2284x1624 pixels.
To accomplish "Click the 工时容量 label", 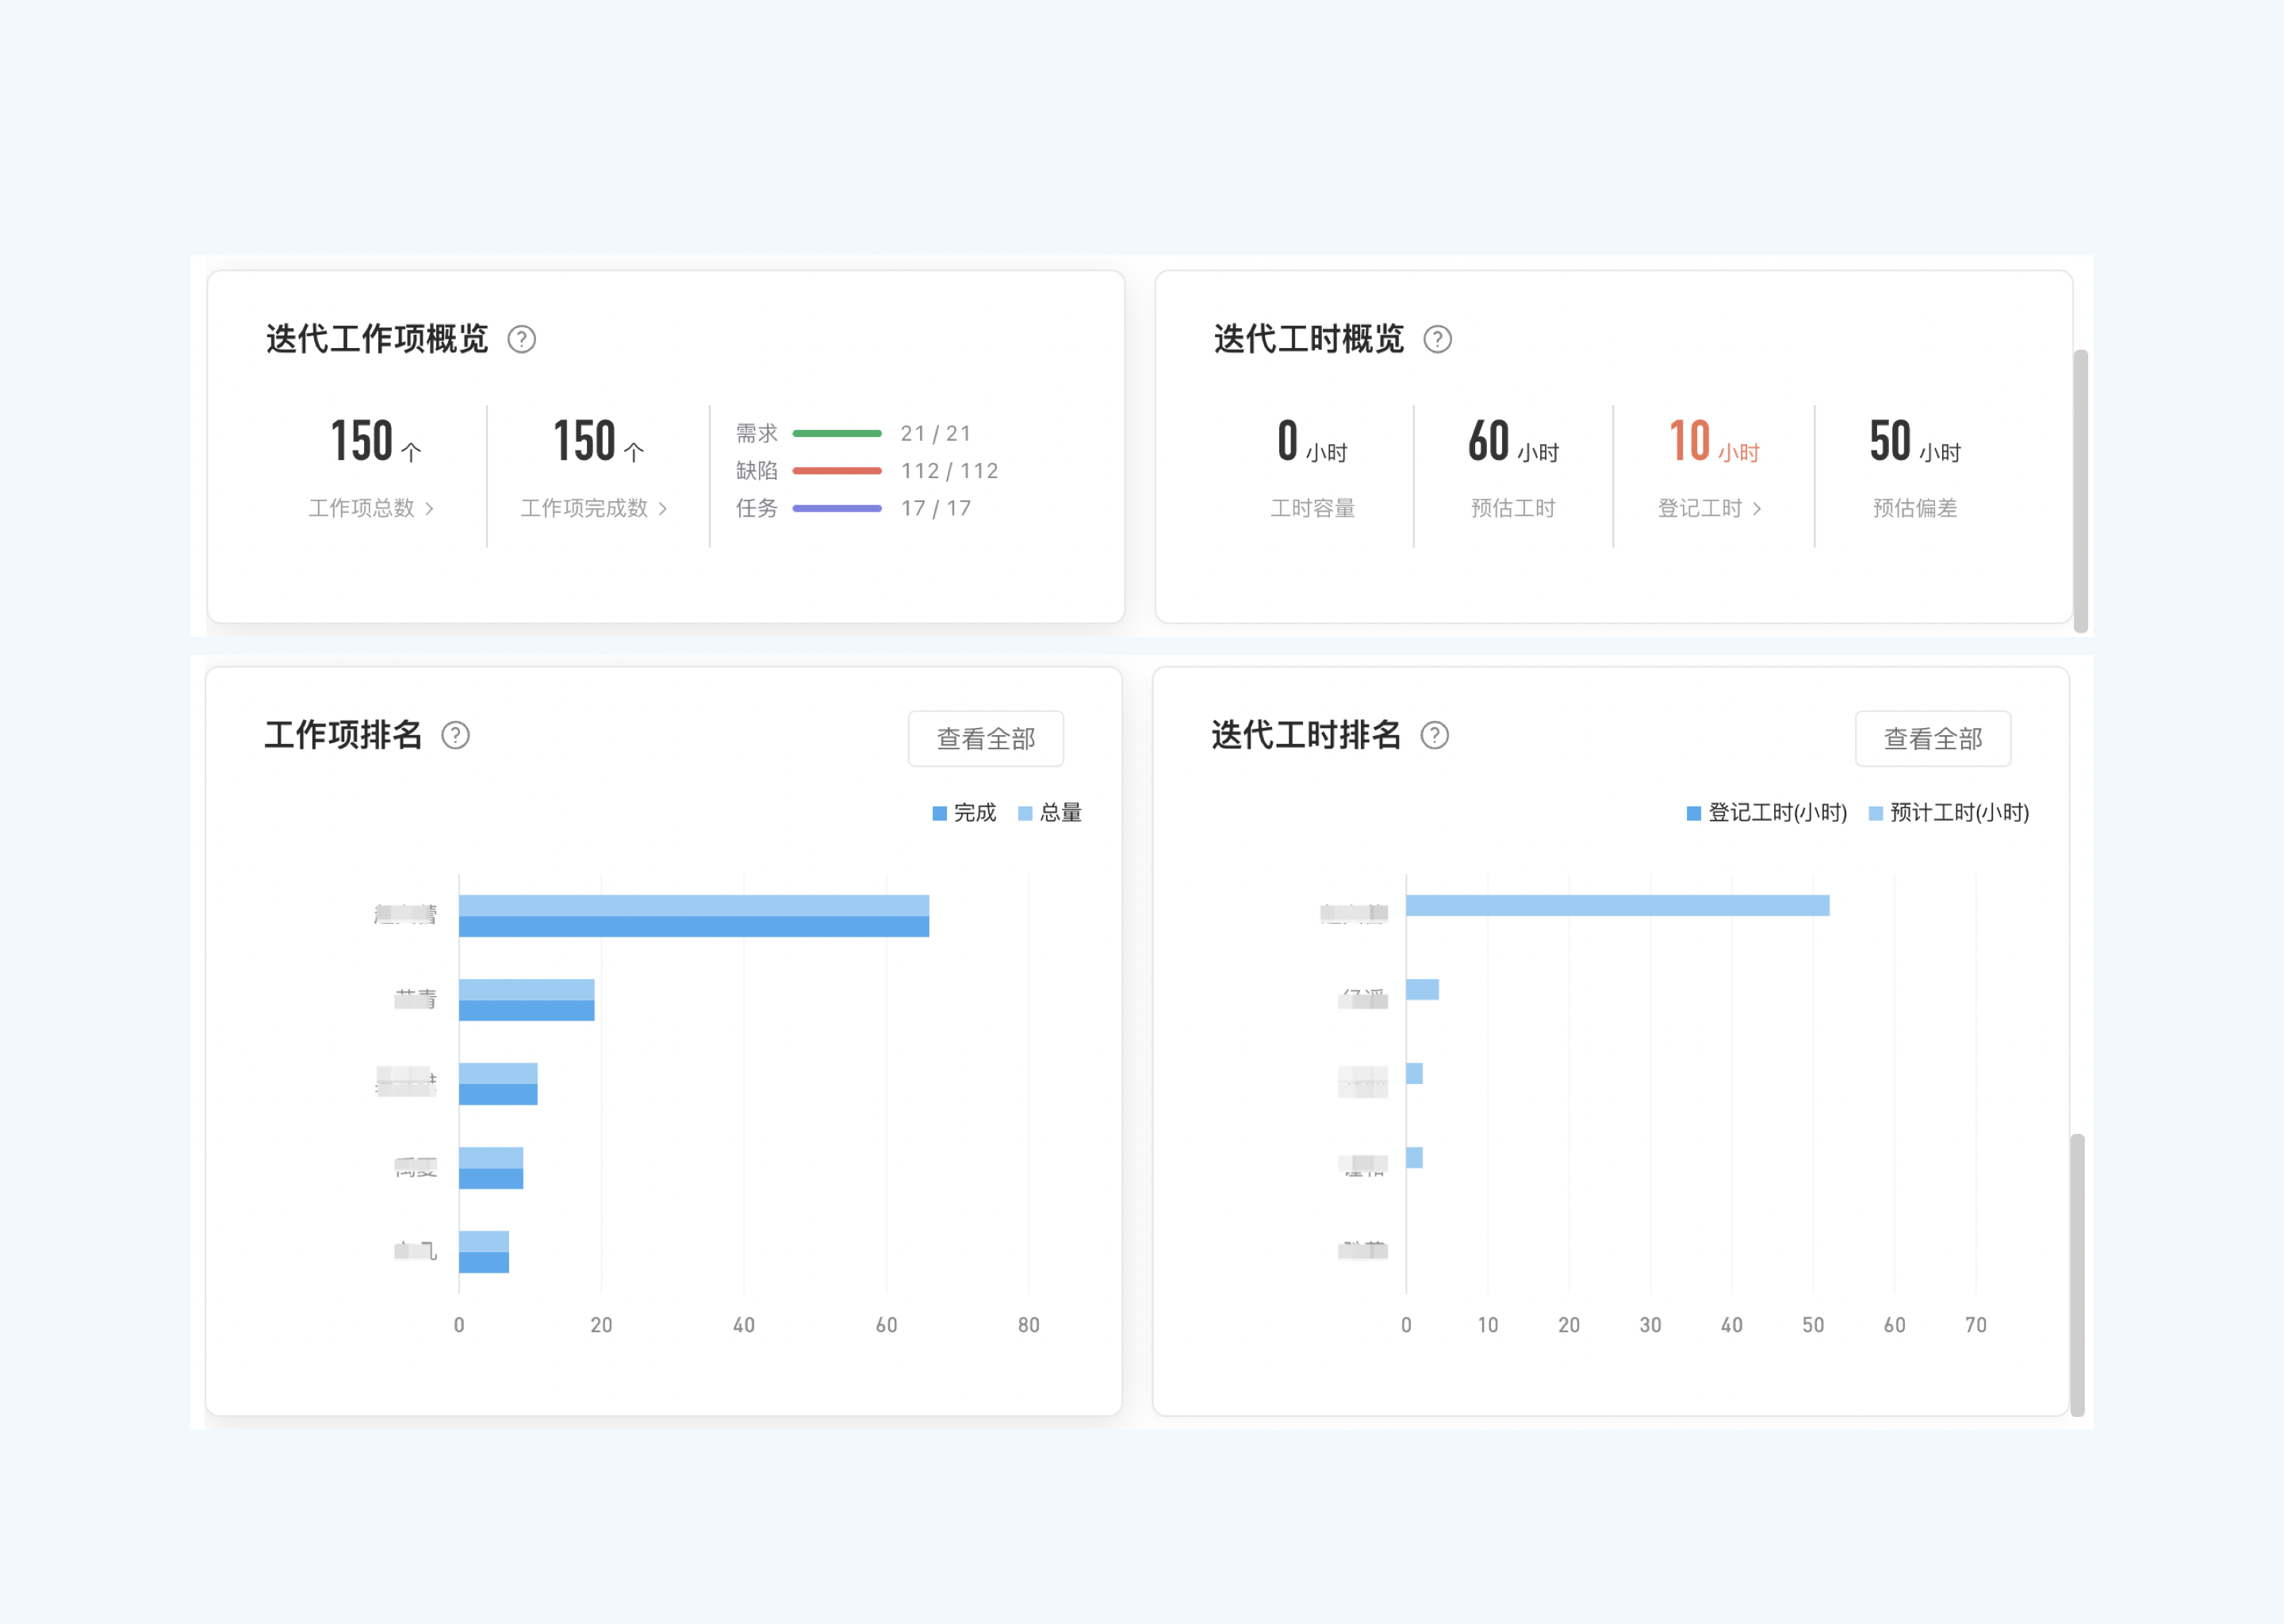I will point(1312,508).
